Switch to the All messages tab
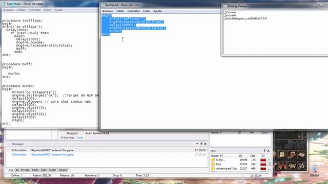 coord(17,170)
